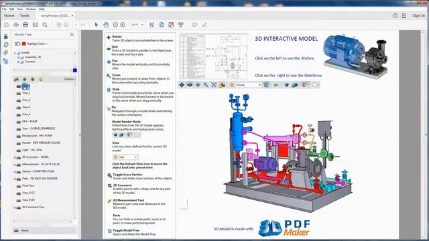
Task: Click the technical drawing thumbnail
Action: (x=213, y=56)
